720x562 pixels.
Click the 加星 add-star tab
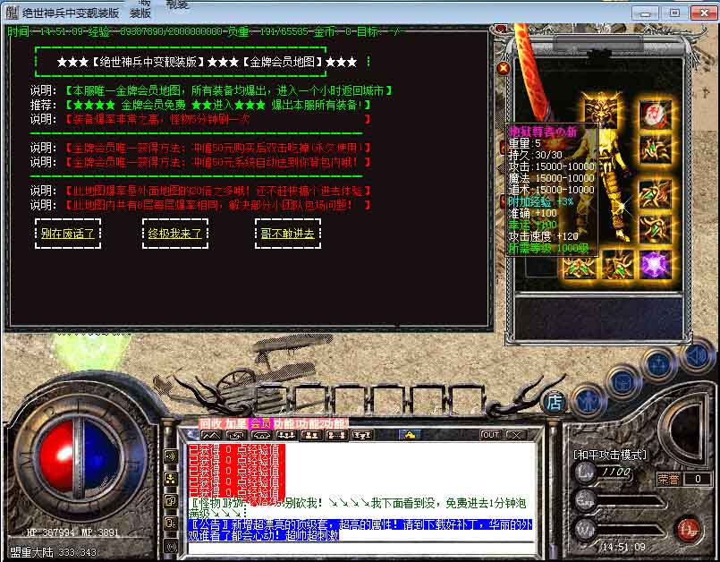coord(236,423)
